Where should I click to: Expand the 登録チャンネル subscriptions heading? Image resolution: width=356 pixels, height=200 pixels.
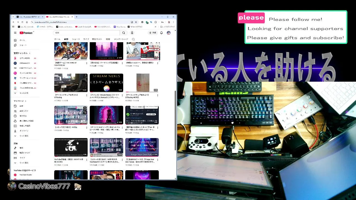[22, 53]
